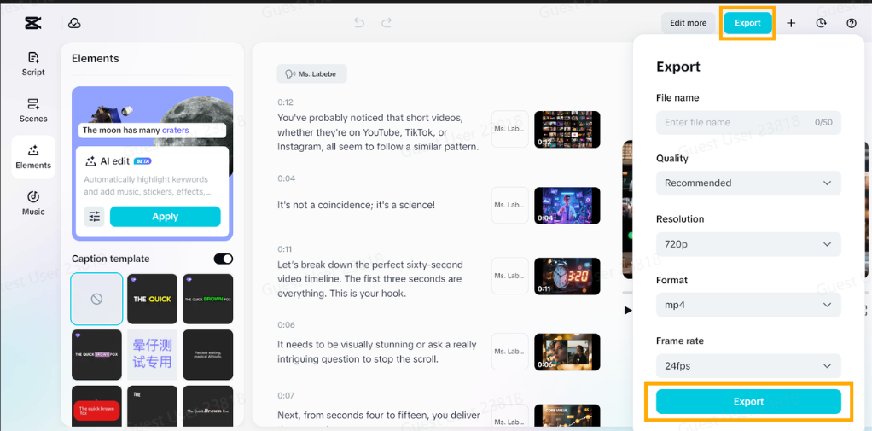This screenshot has width=872, height=431.
Task: Click the CapCut logo icon
Action: click(x=33, y=23)
